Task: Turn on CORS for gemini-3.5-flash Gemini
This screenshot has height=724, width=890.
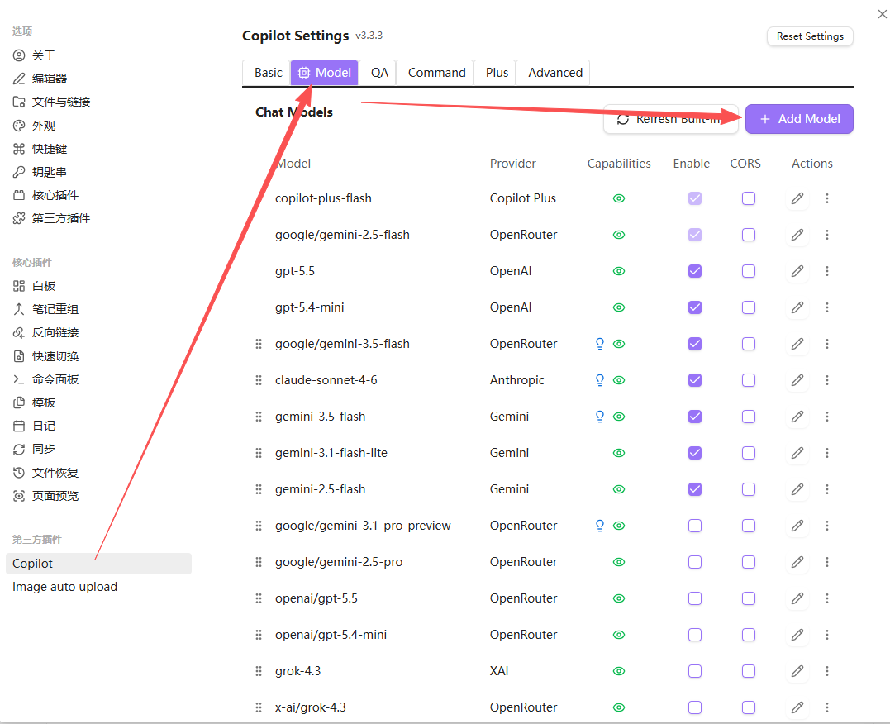Action: point(749,417)
